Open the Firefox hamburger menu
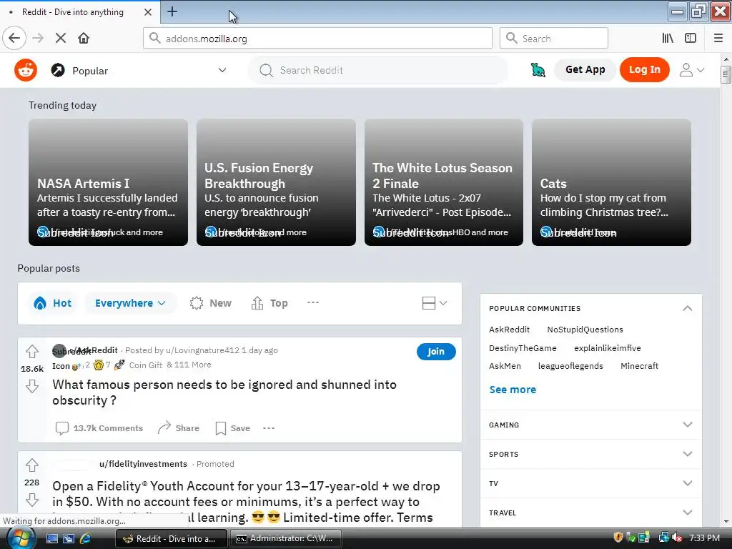The height and width of the screenshot is (549, 732). tap(718, 39)
